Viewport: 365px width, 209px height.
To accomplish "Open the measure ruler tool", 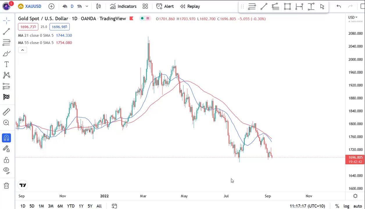I will click(6, 112).
